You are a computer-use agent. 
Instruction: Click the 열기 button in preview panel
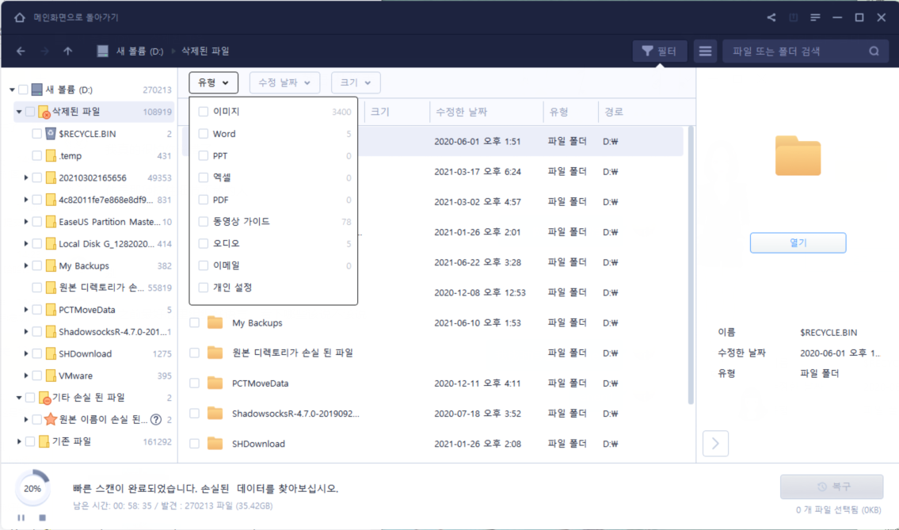pos(798,243)
